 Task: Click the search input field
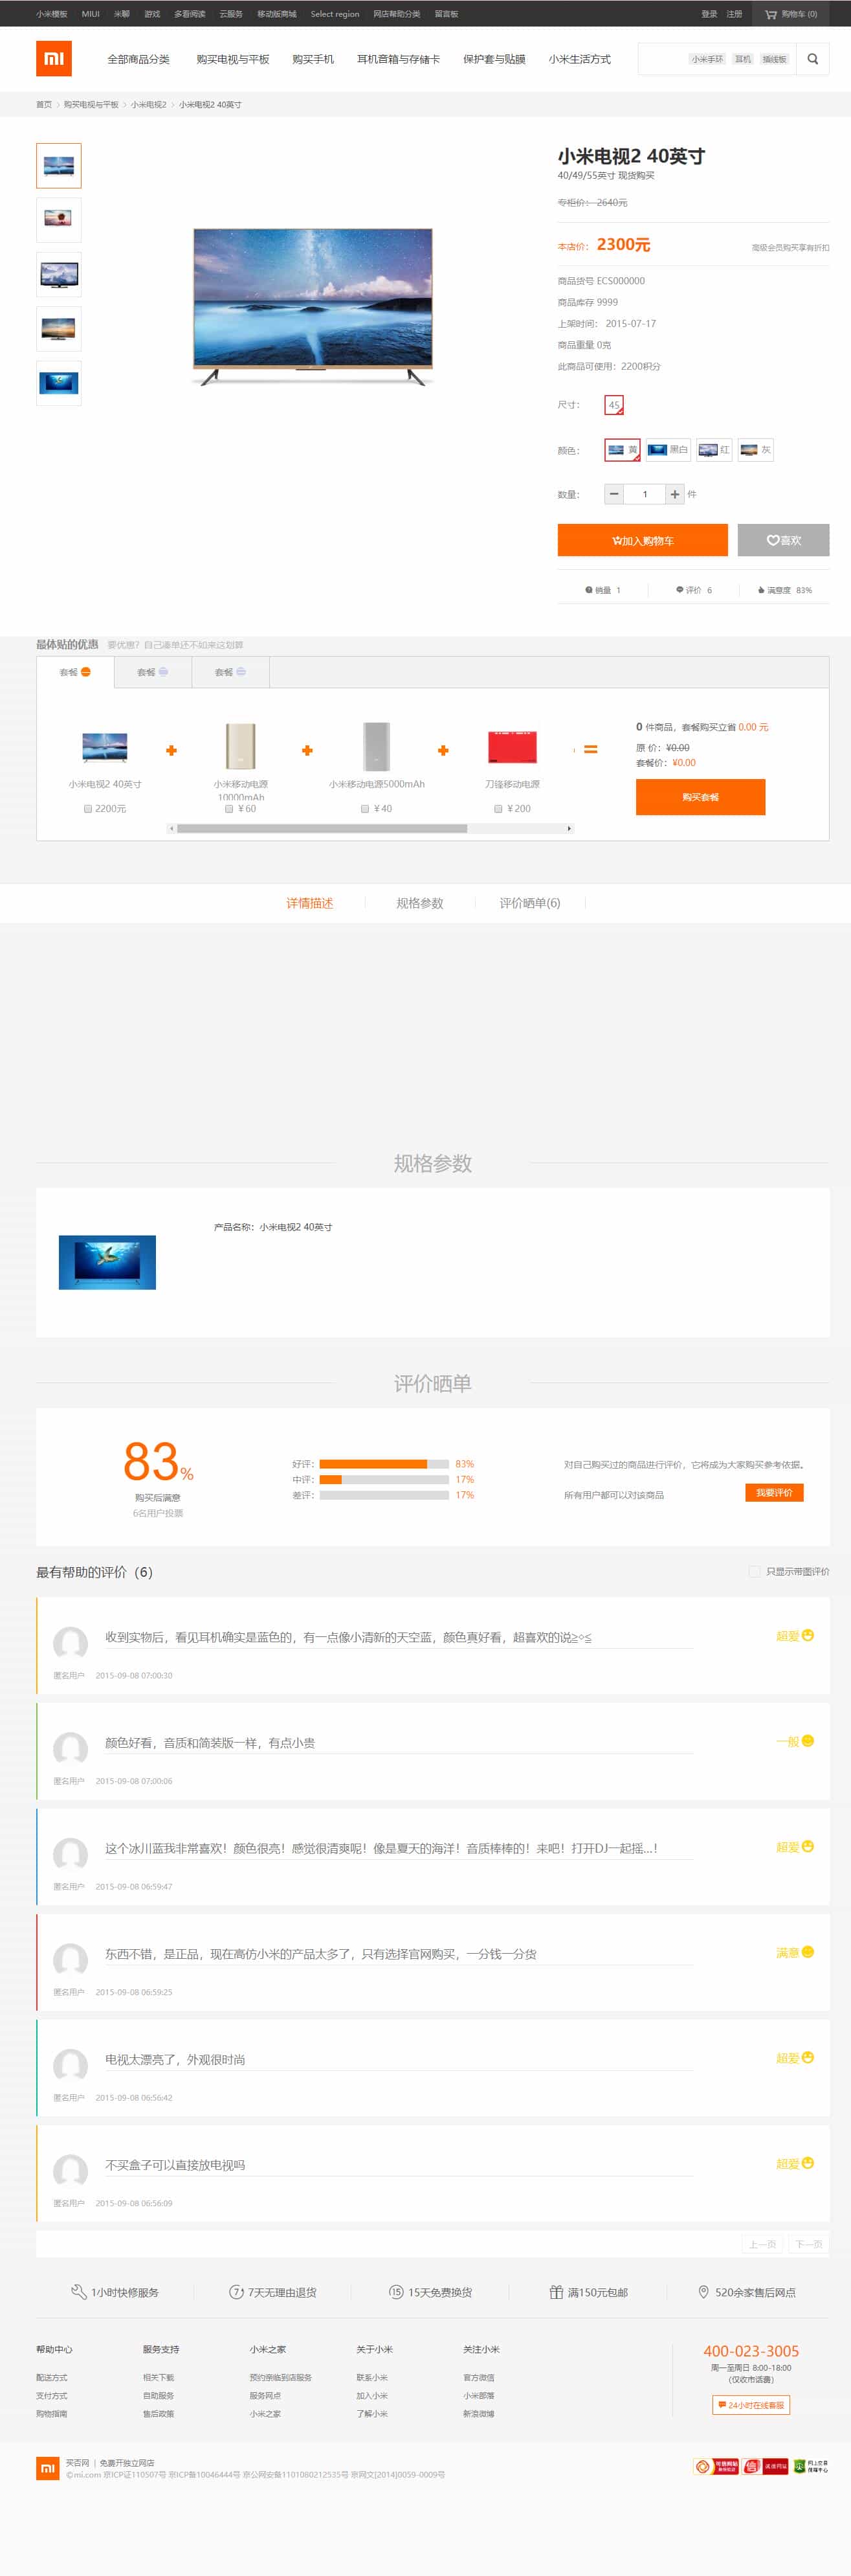717,59
